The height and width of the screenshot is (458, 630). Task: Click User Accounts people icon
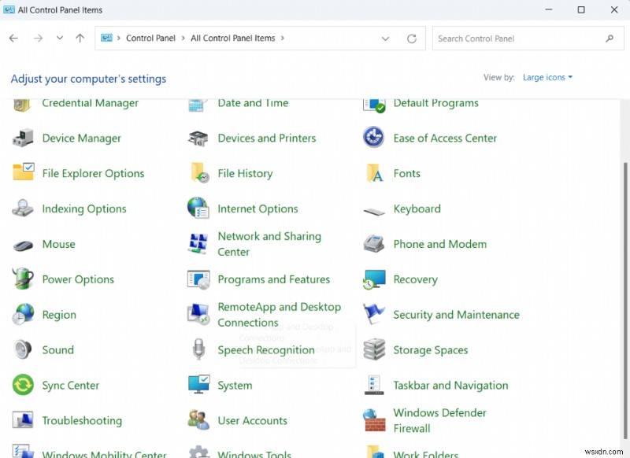[x=198, y=420]
